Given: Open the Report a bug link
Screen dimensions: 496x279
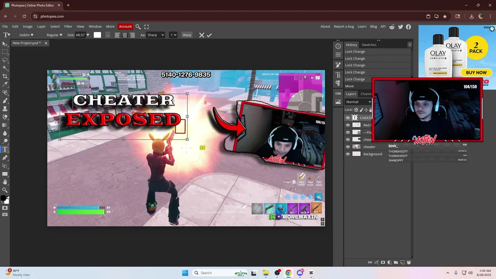Looking at the screenshot, I should pyautogui.click(x=344, y=27).
